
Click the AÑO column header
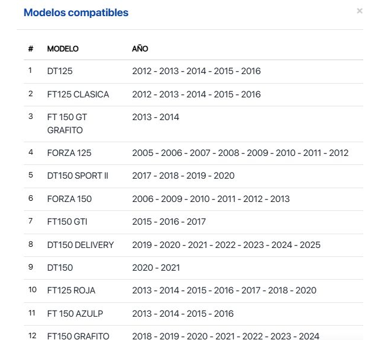[140, 48]
